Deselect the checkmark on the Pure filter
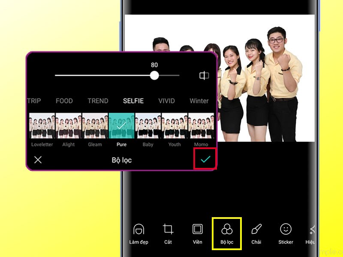Image resolution: width=343 pixels, height=257 pixels. (121, 126)
